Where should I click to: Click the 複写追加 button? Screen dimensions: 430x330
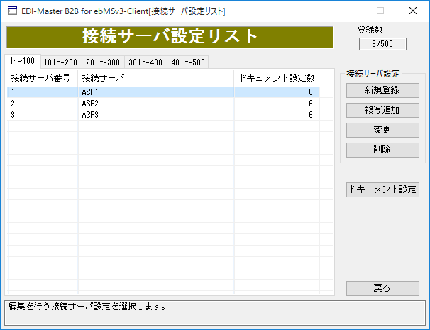pyautogui.click(x=382, y=110)
